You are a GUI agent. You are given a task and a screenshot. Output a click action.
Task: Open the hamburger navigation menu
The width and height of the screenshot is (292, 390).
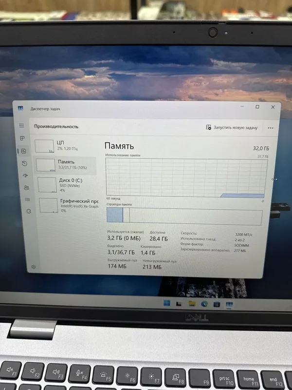pyautogui.click(x=21, y=126)
